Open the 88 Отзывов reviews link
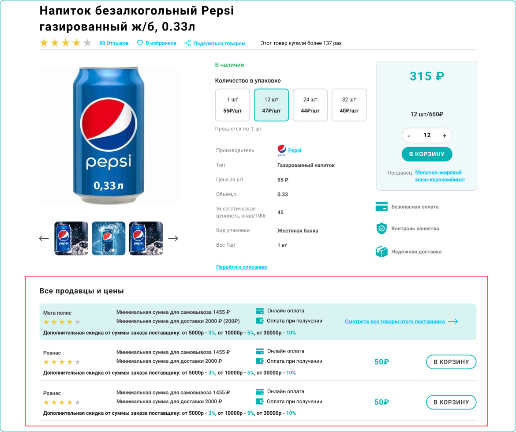516x432 pixels. pyautogui.click(x=114, y=43)
